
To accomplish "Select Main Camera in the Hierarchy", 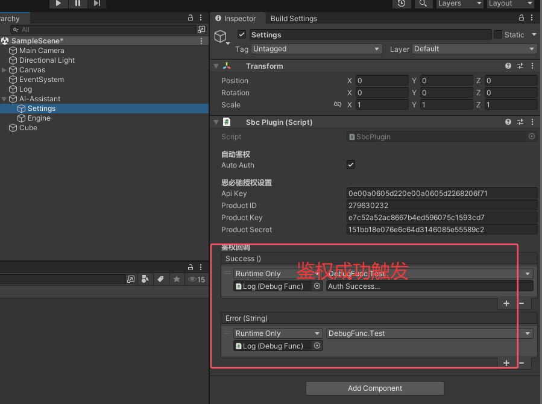I will click(42, 51).
